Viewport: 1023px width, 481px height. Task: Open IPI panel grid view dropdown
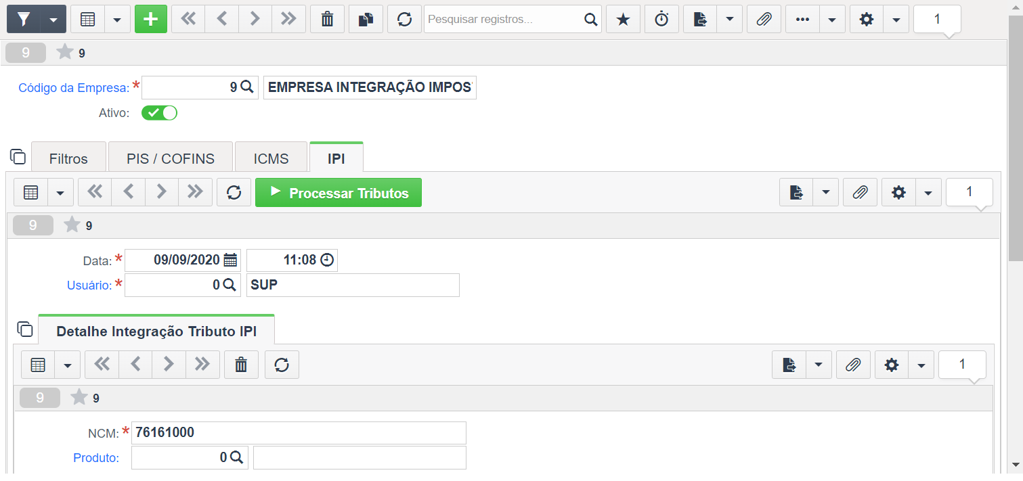tap(60, 193)
